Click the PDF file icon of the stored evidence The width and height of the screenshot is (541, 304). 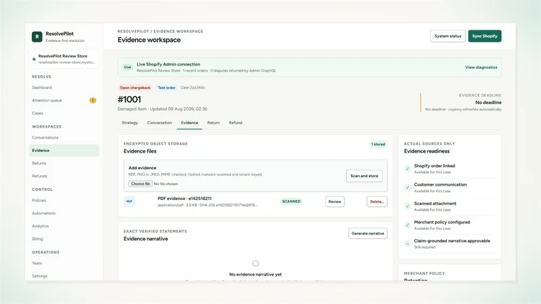coord(129,201)
